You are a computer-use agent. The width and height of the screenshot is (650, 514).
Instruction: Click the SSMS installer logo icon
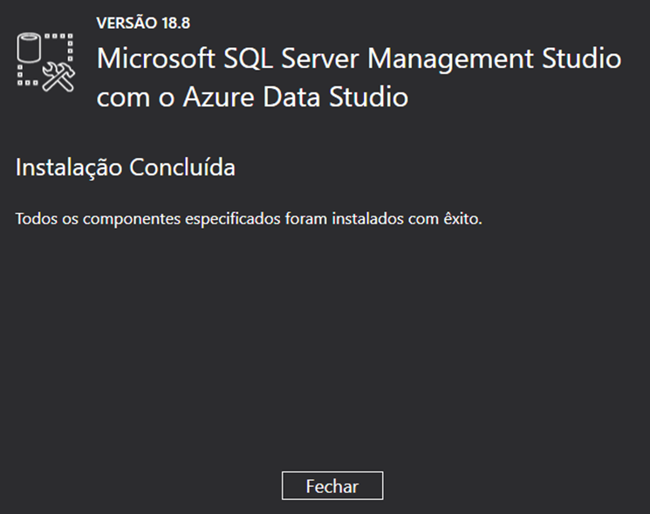coord(46,62)
